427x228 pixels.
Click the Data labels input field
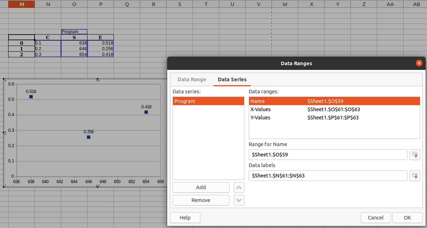328,176
